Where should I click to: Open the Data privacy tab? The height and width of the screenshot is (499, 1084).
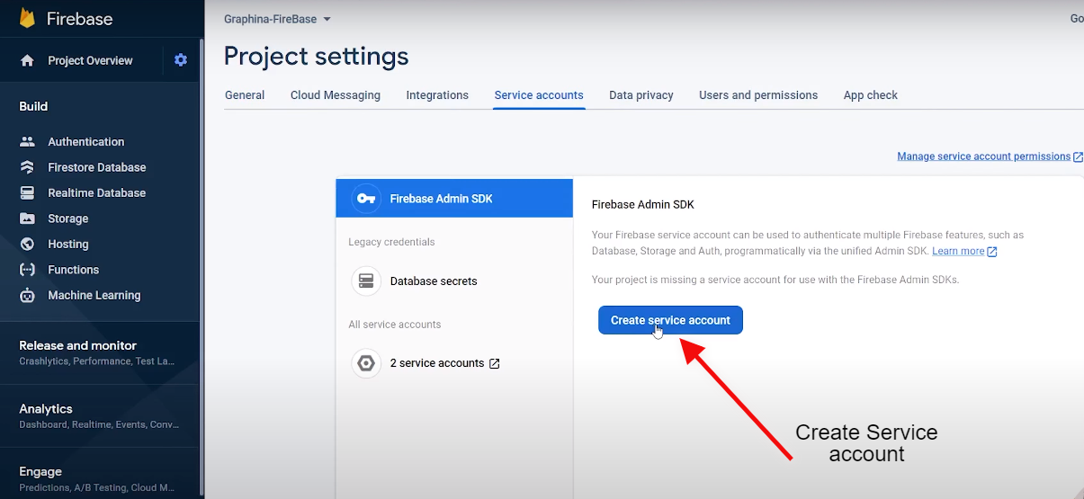(641, 95)
